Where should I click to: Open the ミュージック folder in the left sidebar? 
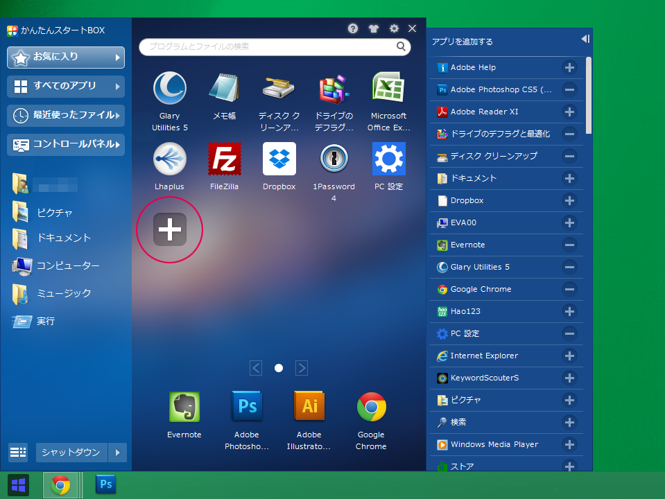(52, 293)
